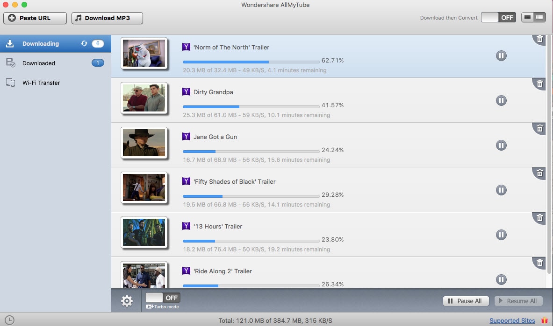
Task: Delete the 'Fifty Shades of Black' Trailer download
Action: point(539,173)
